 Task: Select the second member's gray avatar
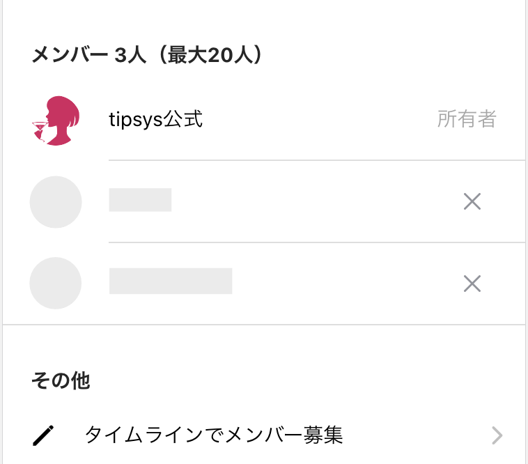56,202
